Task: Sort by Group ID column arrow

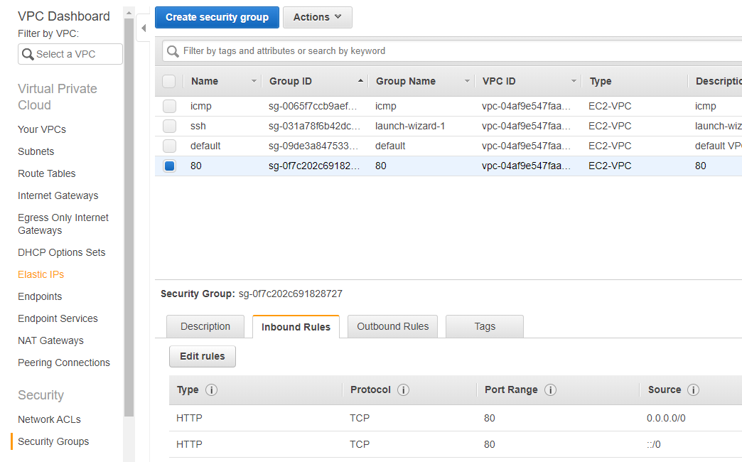Action: click(360, 81)
